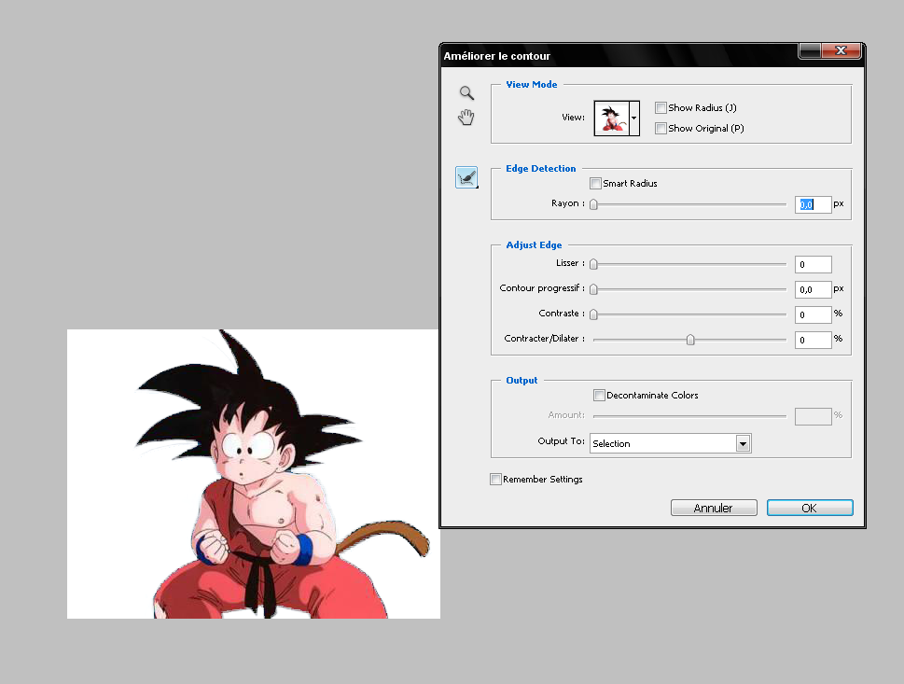
Task: Confirm with the OK button
Action: click(810, 508)
